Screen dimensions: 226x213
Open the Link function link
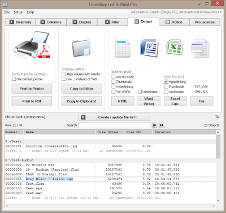click(174, 77)
